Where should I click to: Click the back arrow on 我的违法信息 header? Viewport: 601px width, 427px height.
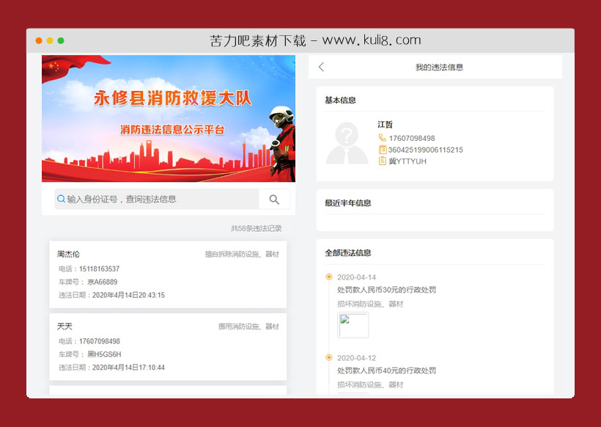321,66
